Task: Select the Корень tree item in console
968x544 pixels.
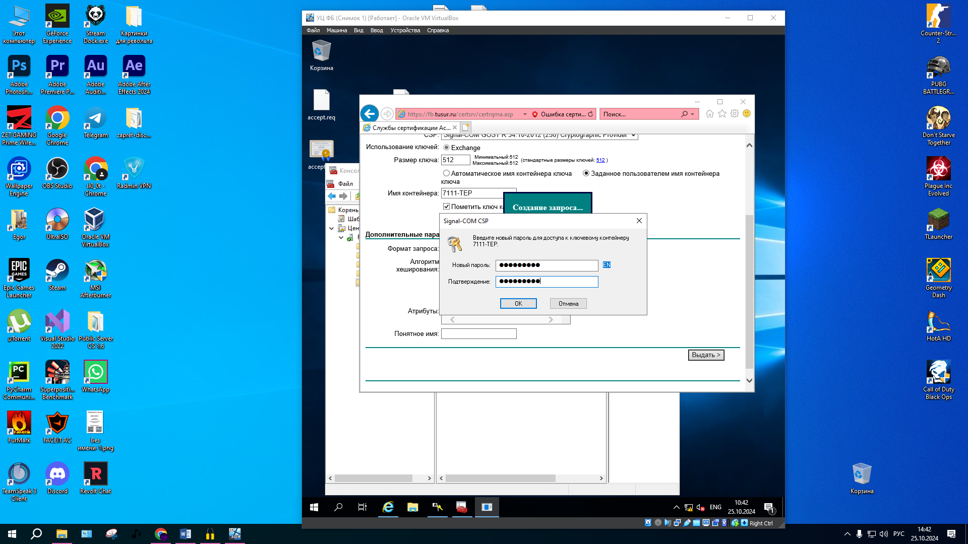Action: tap(348, 210)
